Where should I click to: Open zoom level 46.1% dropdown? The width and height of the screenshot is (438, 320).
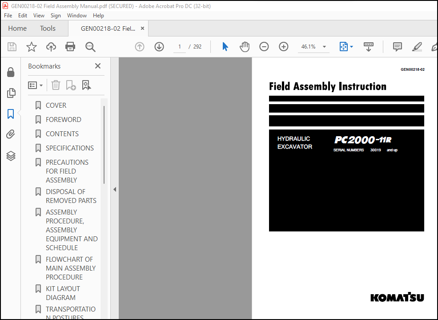pos(324,47)
